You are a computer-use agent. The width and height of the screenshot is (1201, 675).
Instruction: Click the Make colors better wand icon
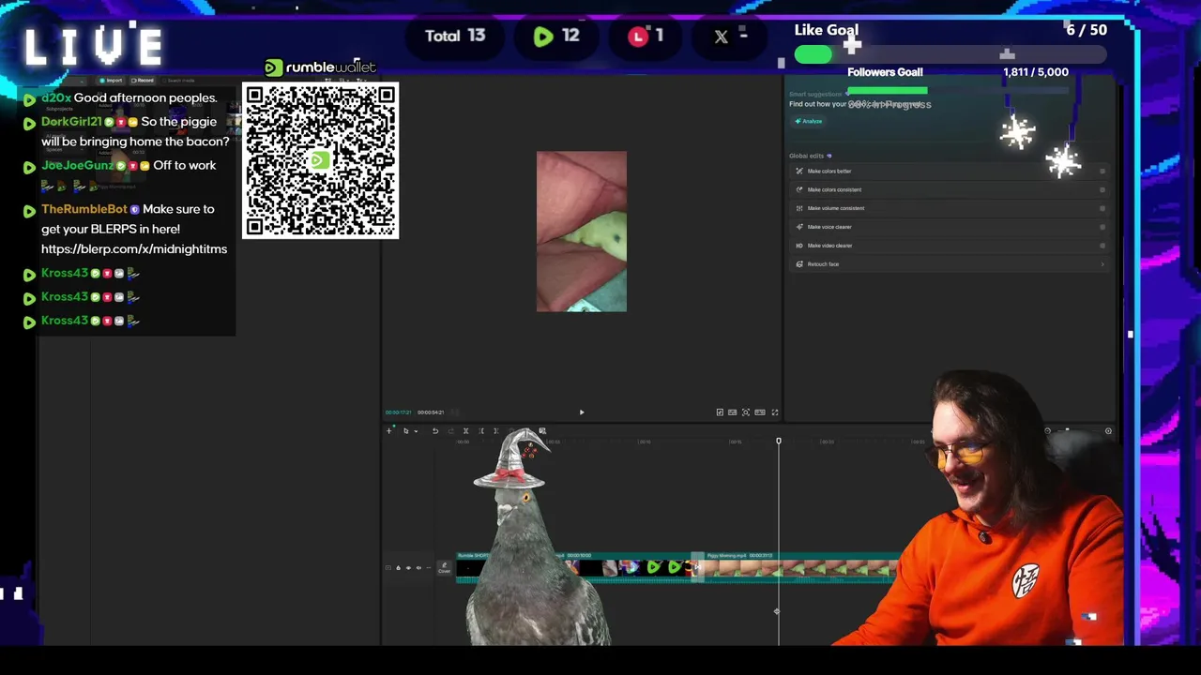point(799,172)
